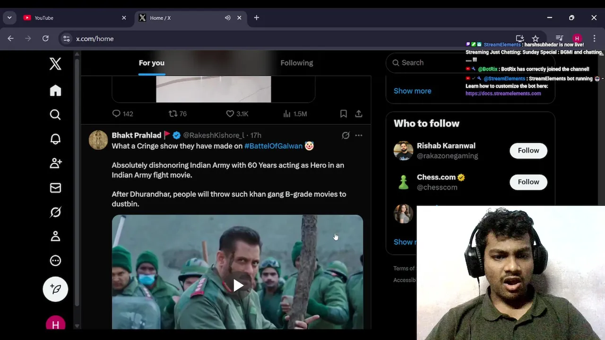Like the post with 3.1K likes
This screenshot has height=340, width=605.
tap(237, 114)
